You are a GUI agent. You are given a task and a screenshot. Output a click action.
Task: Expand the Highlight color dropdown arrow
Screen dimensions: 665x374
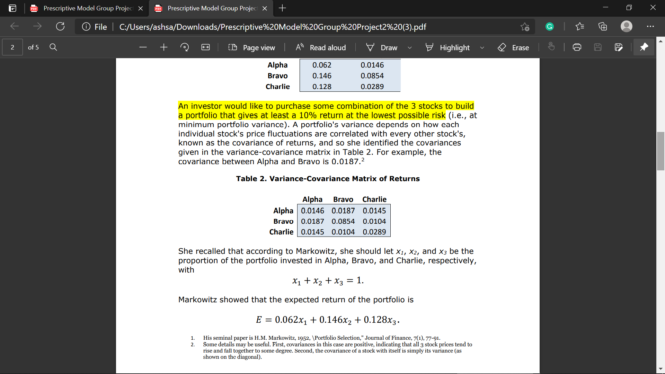tap(482, 48)
